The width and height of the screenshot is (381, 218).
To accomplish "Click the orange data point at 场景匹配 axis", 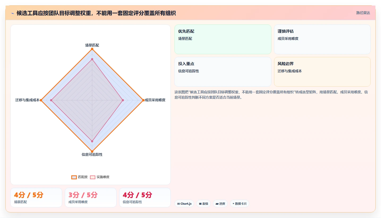I will tap(92, 49).
